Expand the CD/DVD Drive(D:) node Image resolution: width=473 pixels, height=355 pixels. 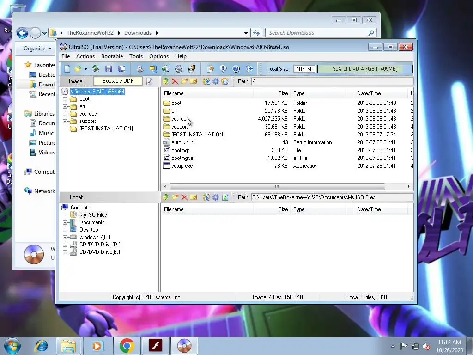point(65,245)
